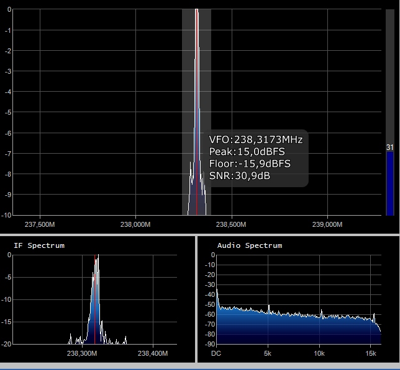Screen dimensions: 400x370
Task: Click the SNR:30,9dB readout
Action: point(239,175)
